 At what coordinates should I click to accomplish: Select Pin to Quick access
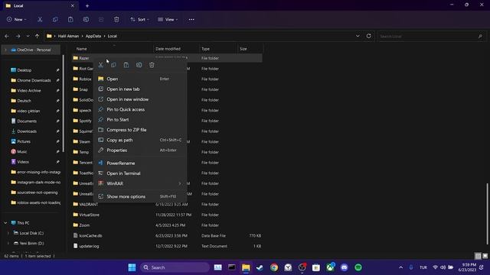tap(140, 109)
